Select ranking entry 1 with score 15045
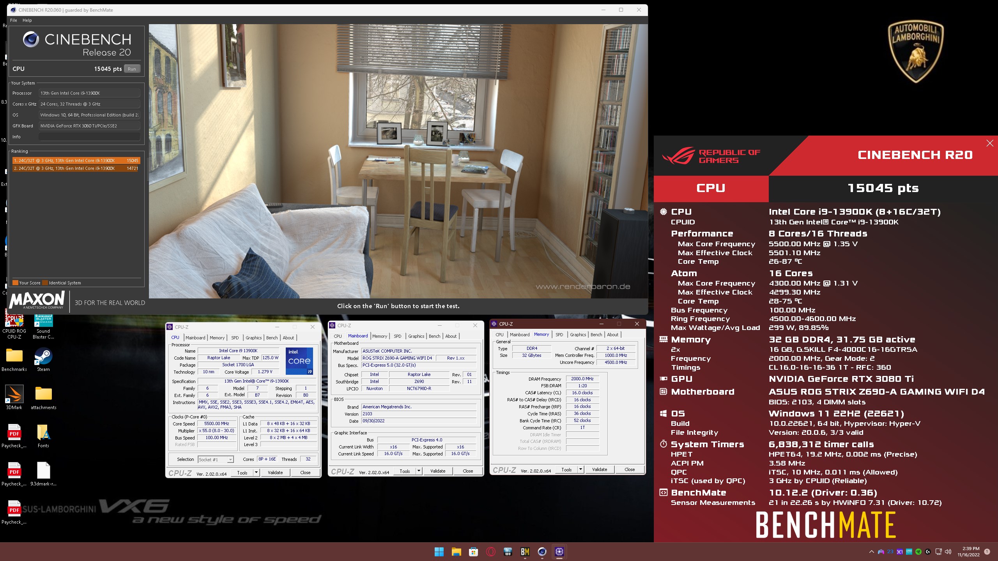The image size is (998, 561). tap(76, 161)
